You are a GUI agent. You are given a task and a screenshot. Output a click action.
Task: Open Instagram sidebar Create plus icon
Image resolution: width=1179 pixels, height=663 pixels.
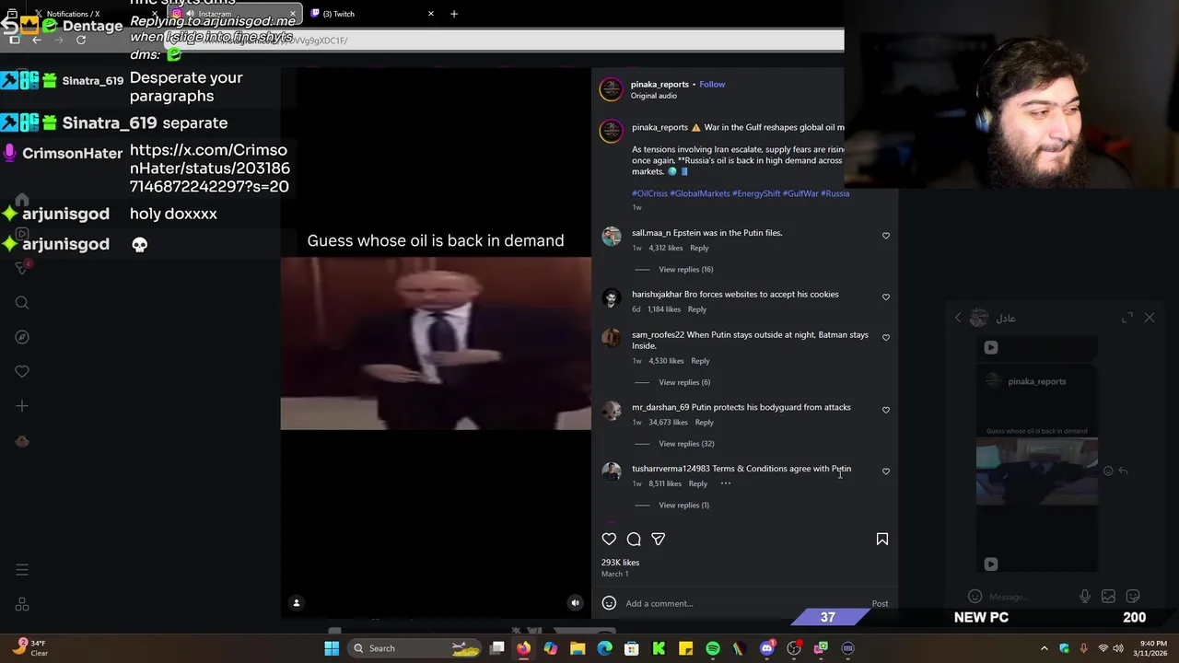22,405
